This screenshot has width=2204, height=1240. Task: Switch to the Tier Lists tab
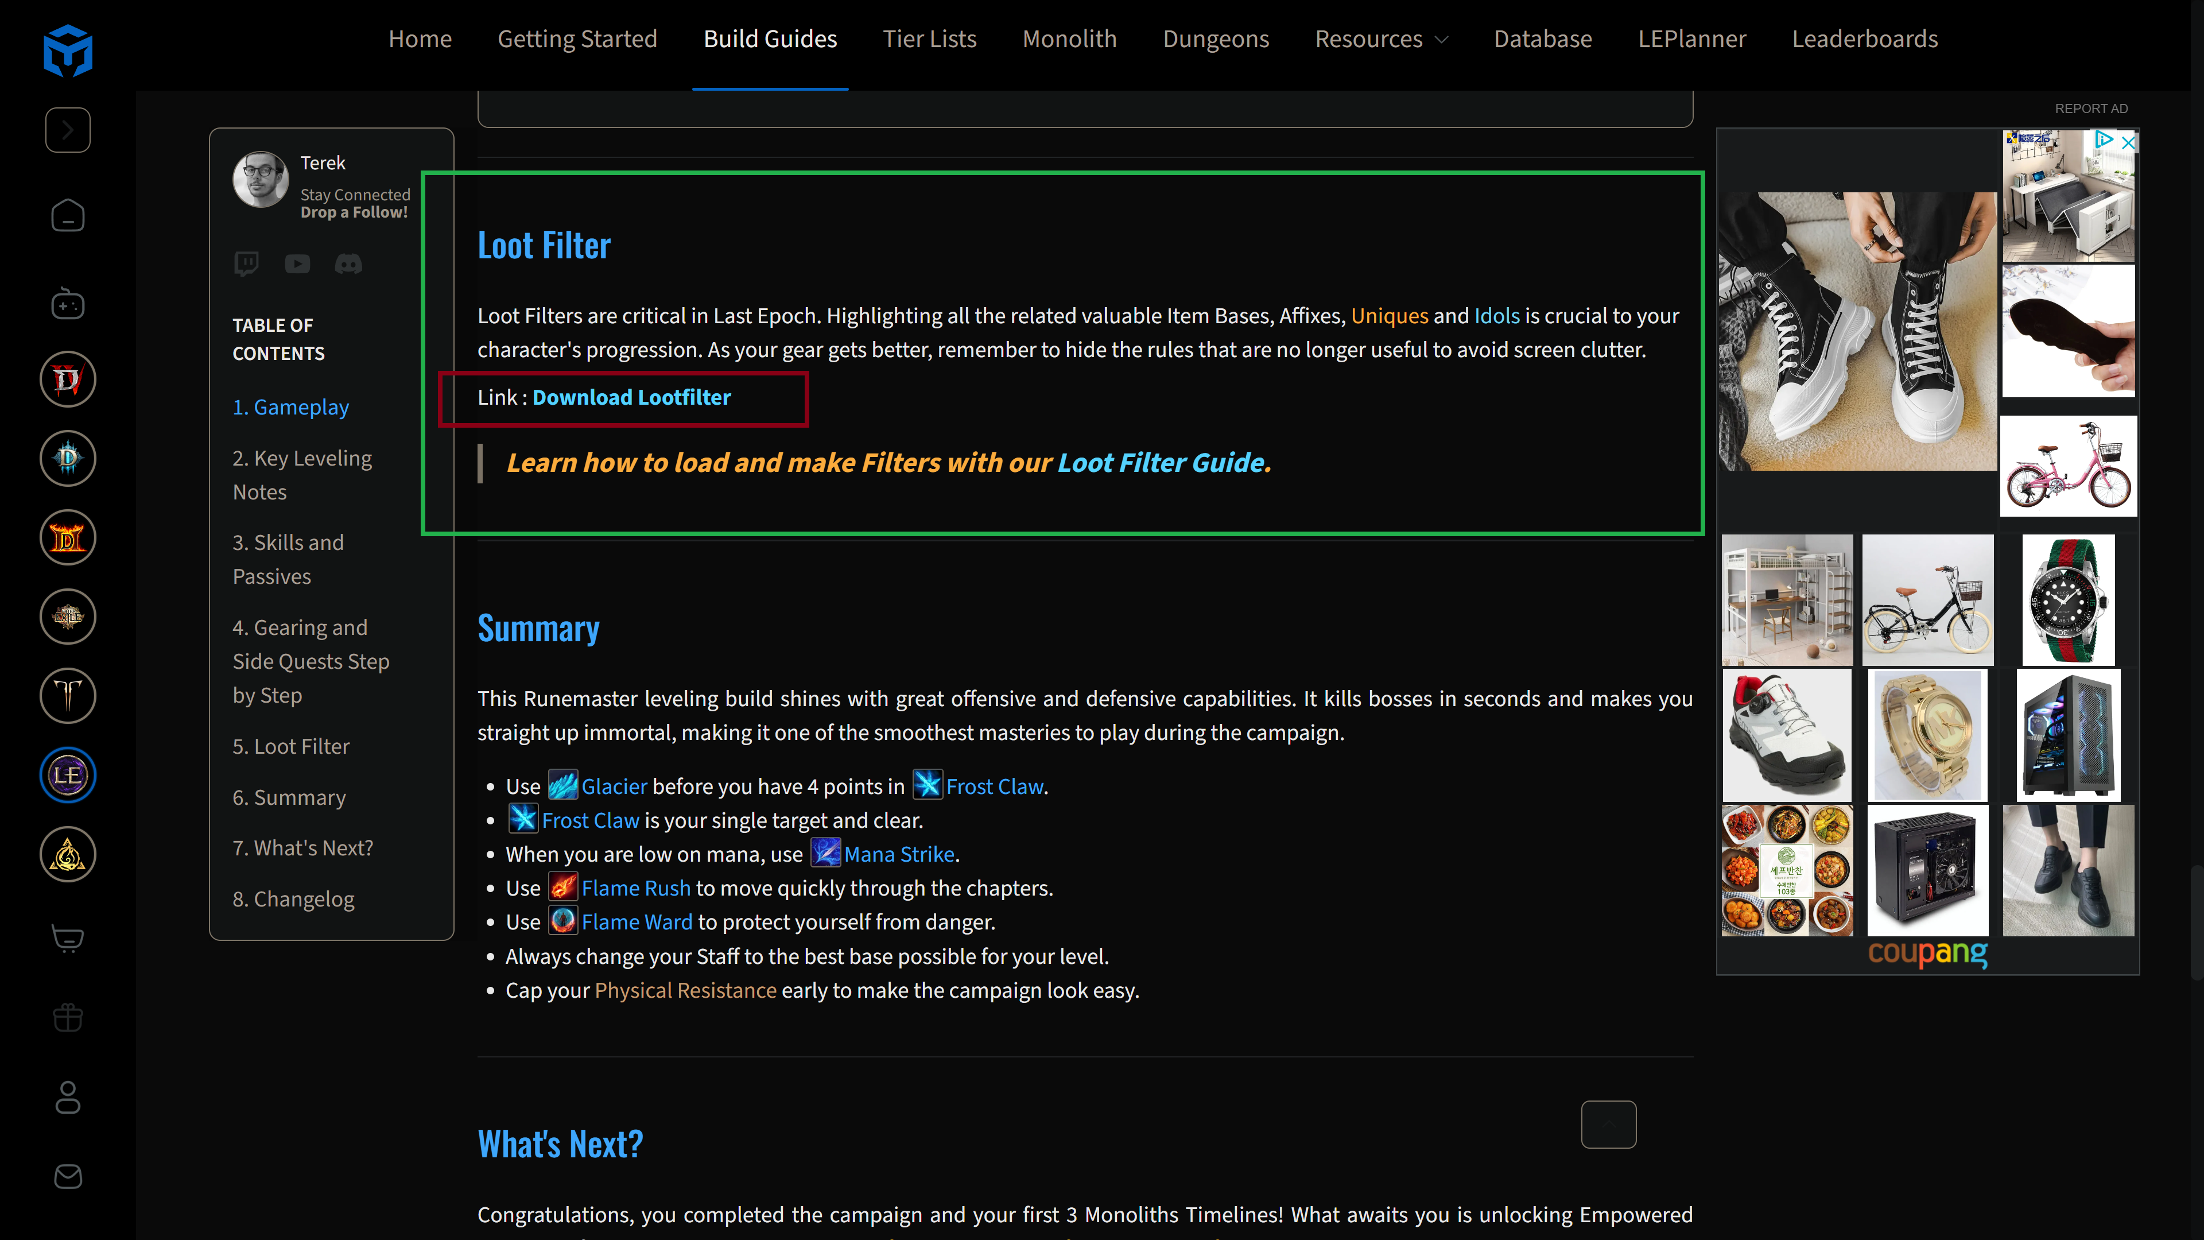[929, 40]
